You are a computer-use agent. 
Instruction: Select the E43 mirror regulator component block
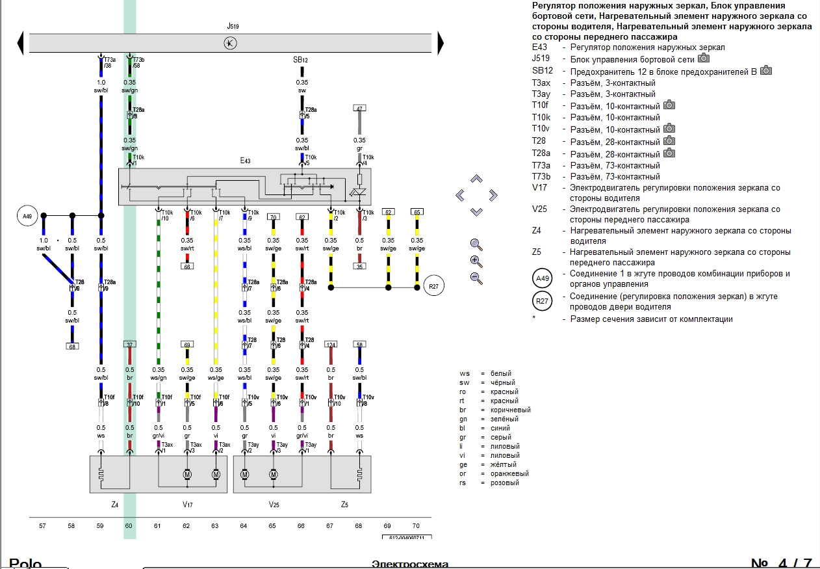point(244,187)
